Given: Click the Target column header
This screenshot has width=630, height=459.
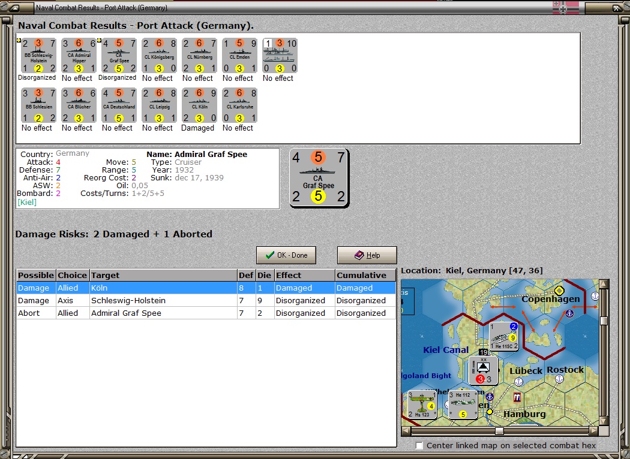Looking at the screenshot, I should [164, 275].
